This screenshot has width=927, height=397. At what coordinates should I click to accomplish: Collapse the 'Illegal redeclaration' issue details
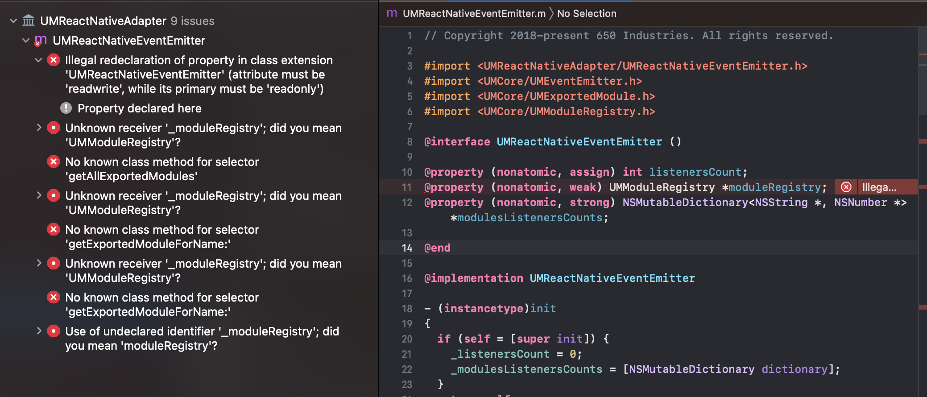(x=39, y=60)
